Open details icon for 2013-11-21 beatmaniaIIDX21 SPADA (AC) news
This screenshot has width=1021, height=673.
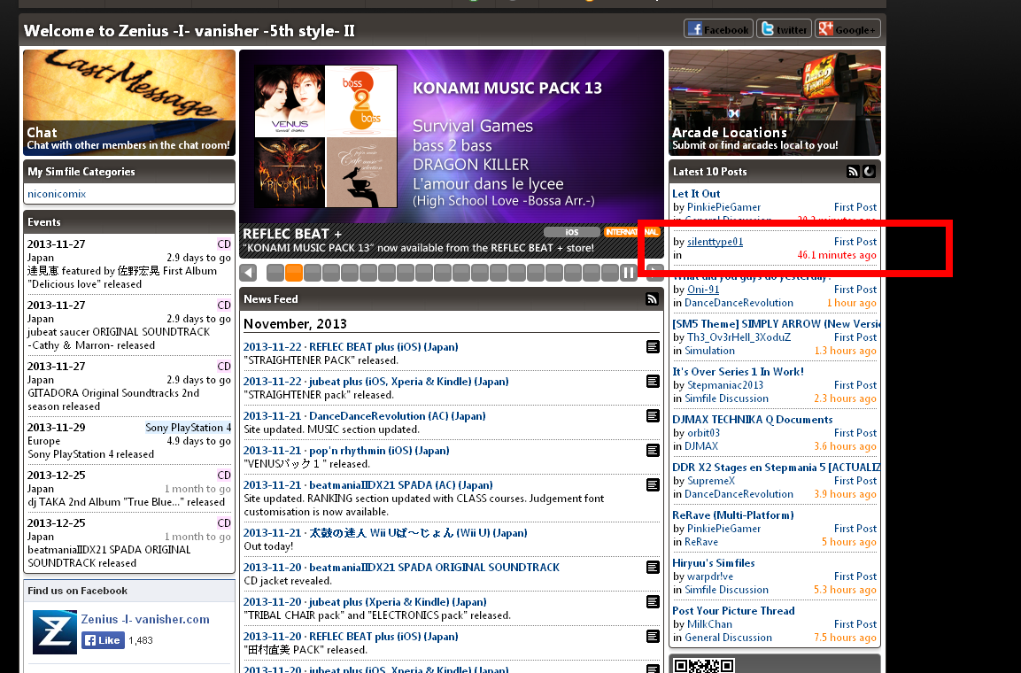point(653,485)
